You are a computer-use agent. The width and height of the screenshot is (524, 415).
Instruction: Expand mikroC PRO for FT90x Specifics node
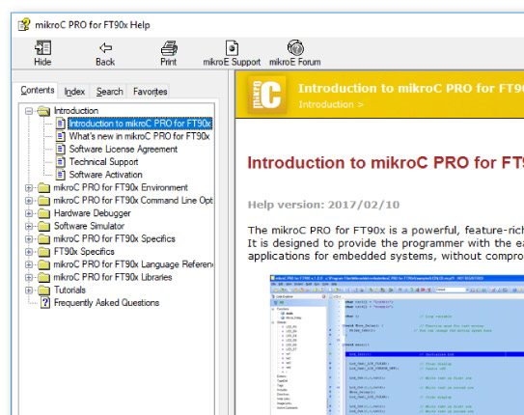click(x=29, y=239)
